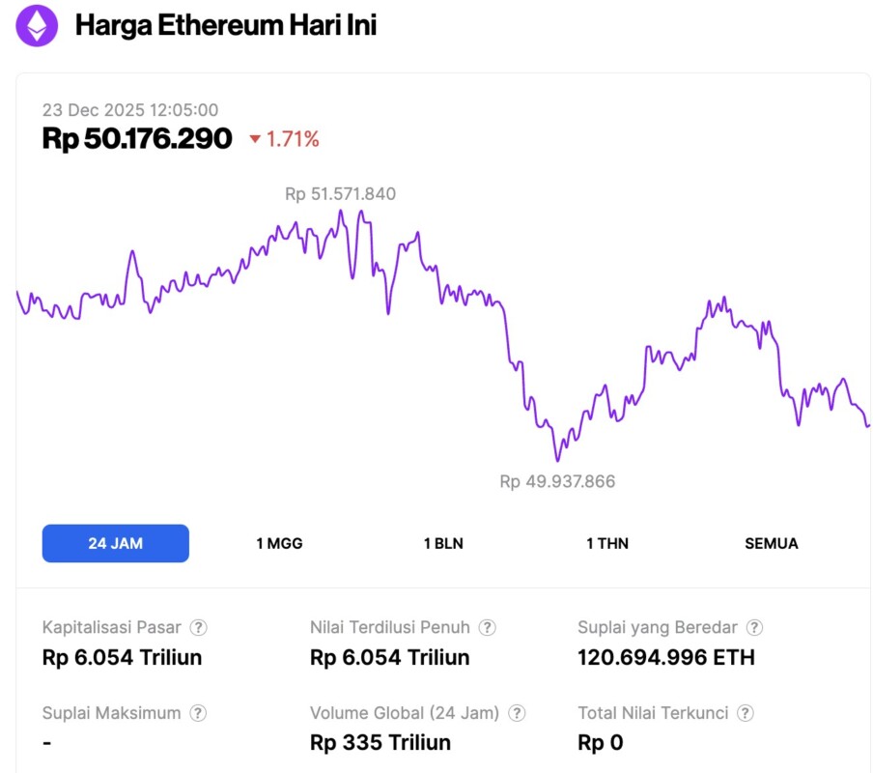The image size is (873, 773).
Task: Click help icon beside Suplai Maksimum
Action: click(x=198, y=713)
